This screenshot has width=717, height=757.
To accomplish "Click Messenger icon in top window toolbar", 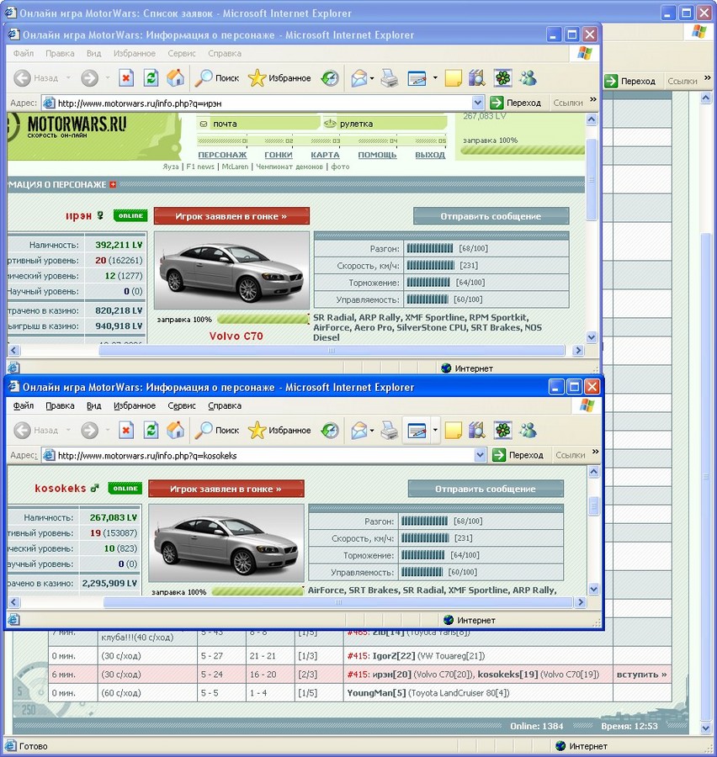I will click(528, 77).
